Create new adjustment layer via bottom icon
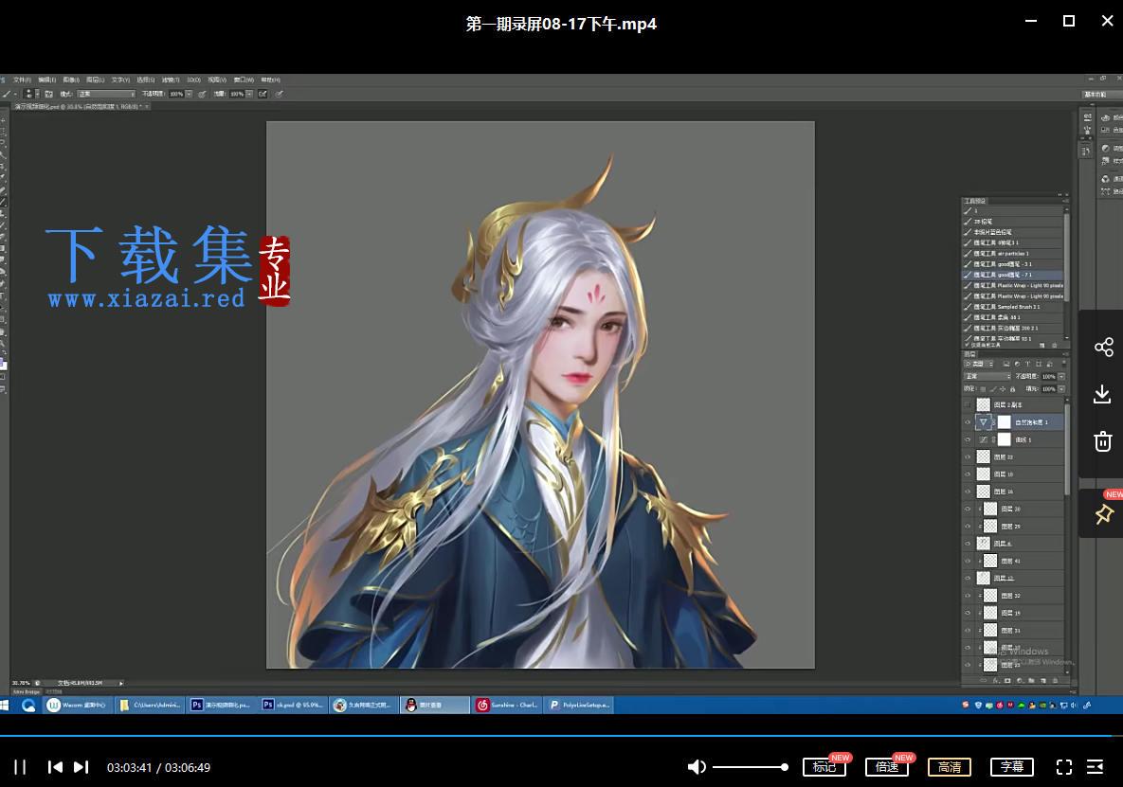The width and height of the screenshot is (1123, 787). point(1019,680)
